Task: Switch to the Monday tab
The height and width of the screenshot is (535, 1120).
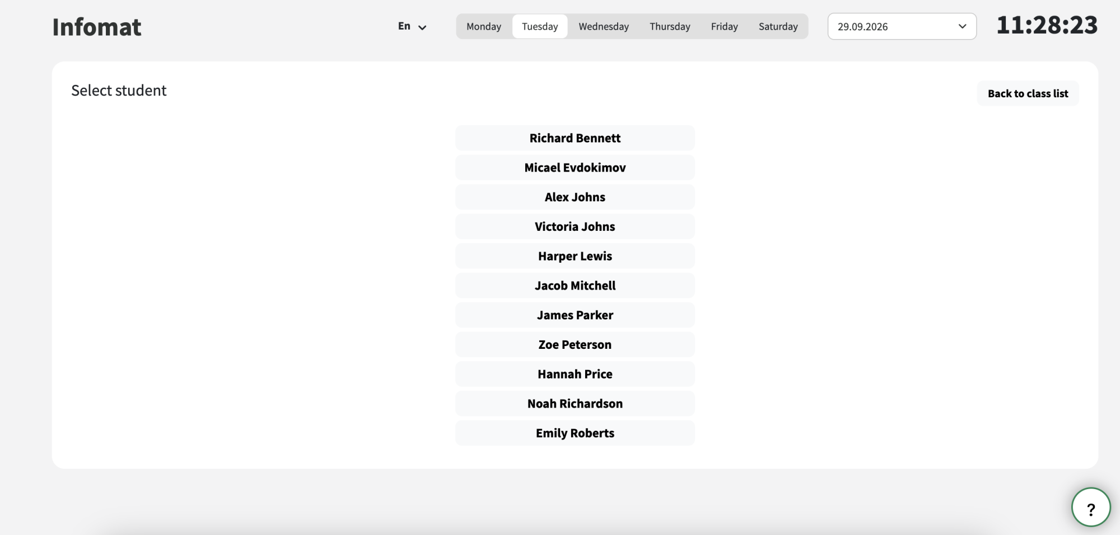Action: click(x=484, y=26)
